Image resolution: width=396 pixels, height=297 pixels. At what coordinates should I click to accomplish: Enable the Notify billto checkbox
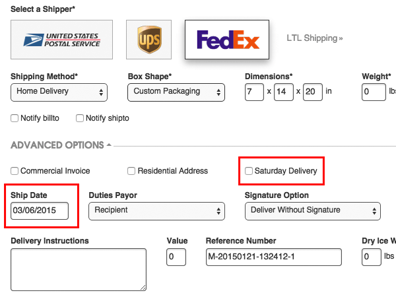pyautogui.click(x=15, y=118)
